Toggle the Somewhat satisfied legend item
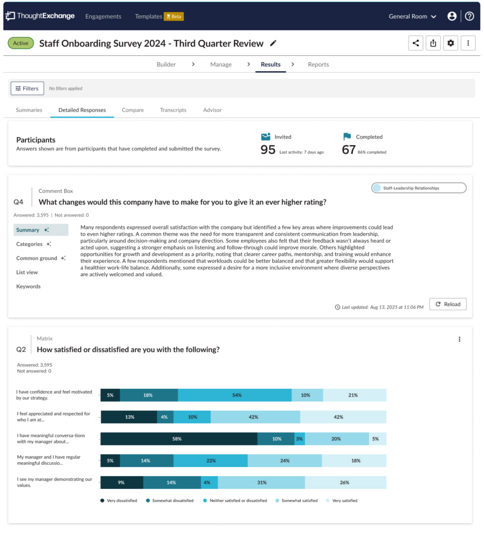Screen dimensions: 484x544 296,500
